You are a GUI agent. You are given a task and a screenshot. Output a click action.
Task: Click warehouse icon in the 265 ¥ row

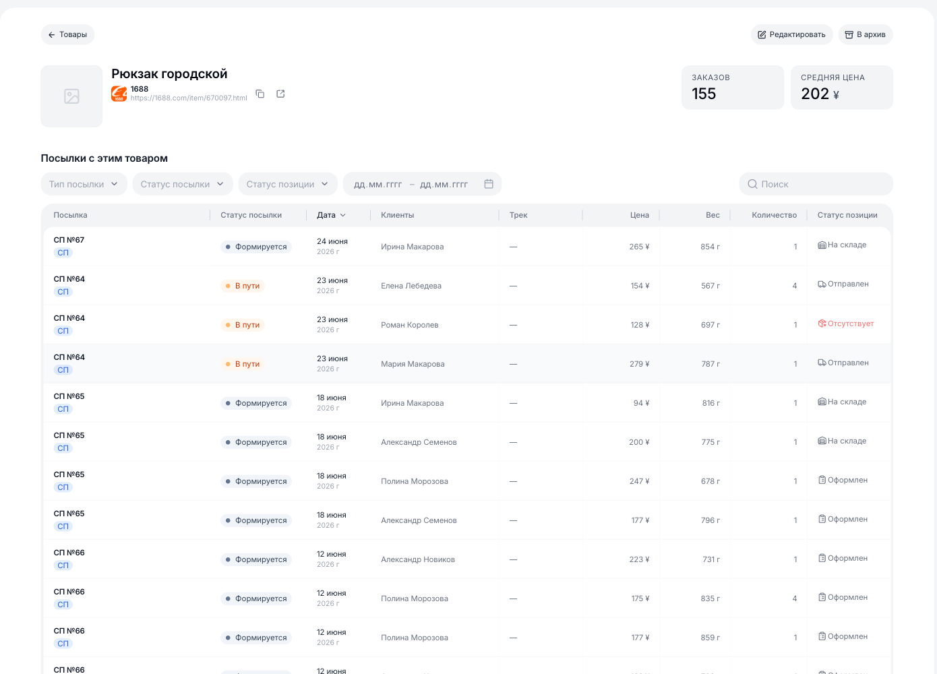(x=822, y=245)
